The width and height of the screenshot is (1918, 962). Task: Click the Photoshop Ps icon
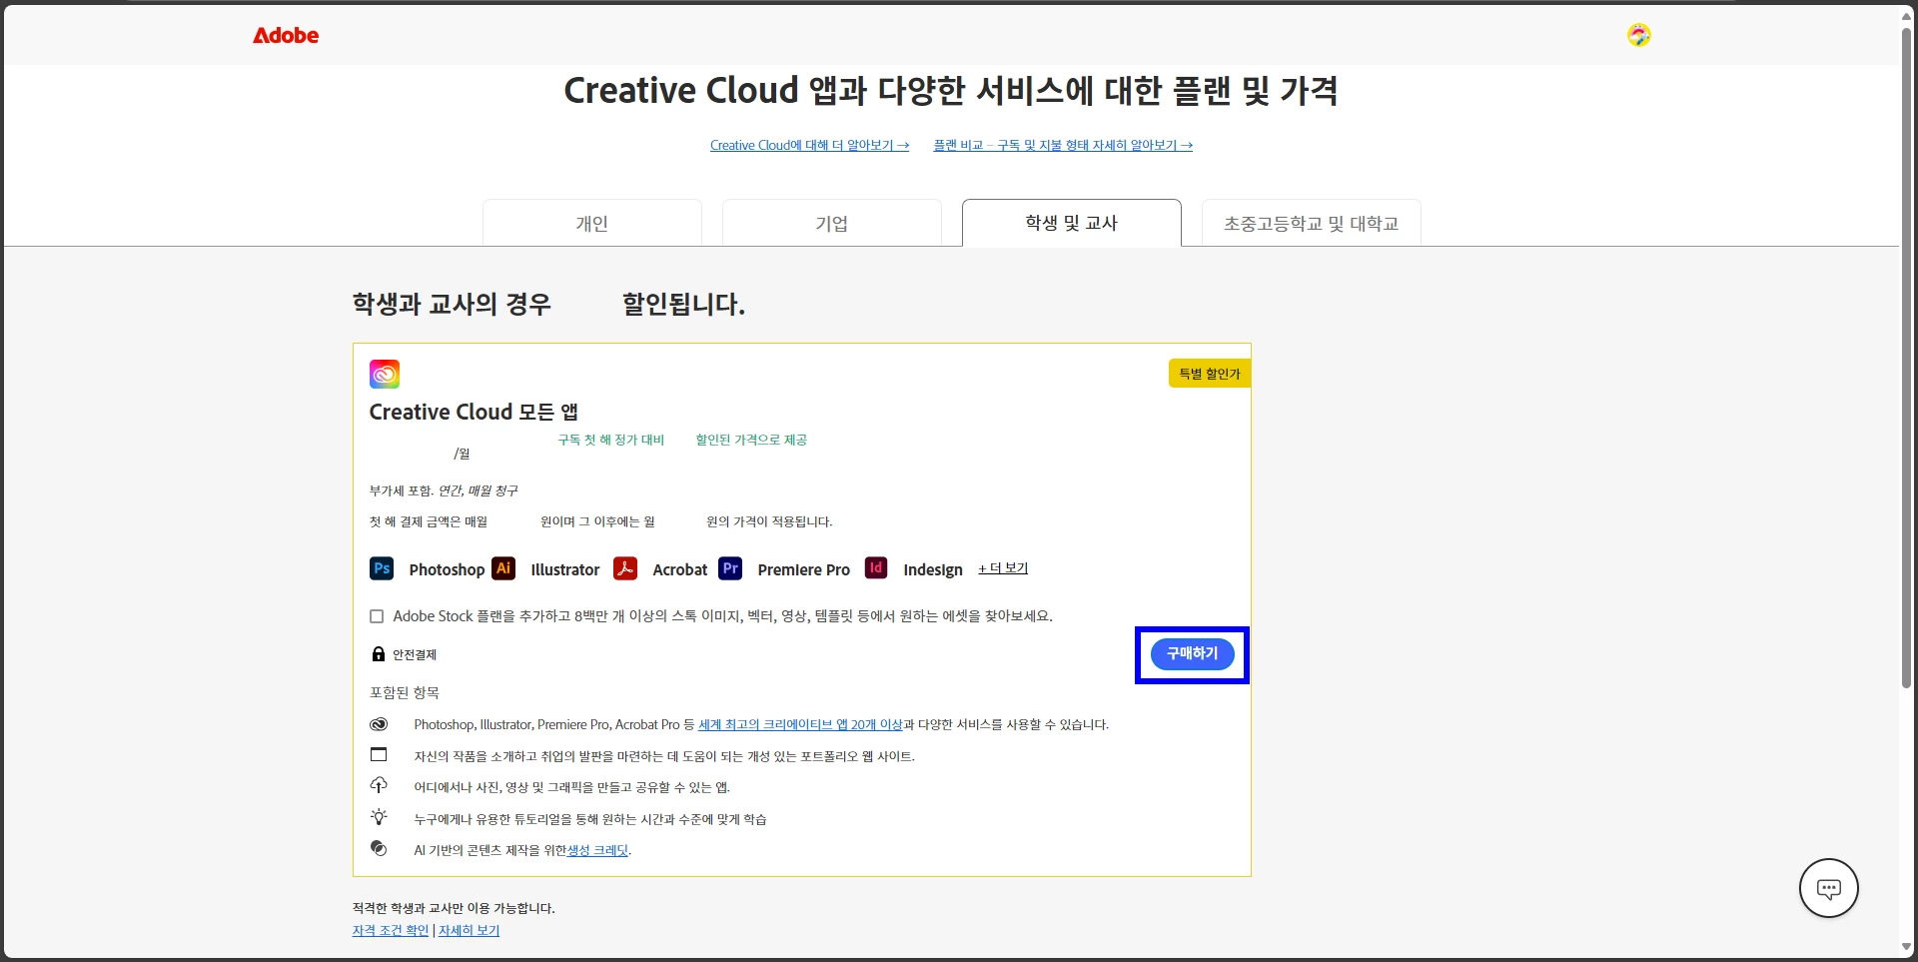[382, 568]
